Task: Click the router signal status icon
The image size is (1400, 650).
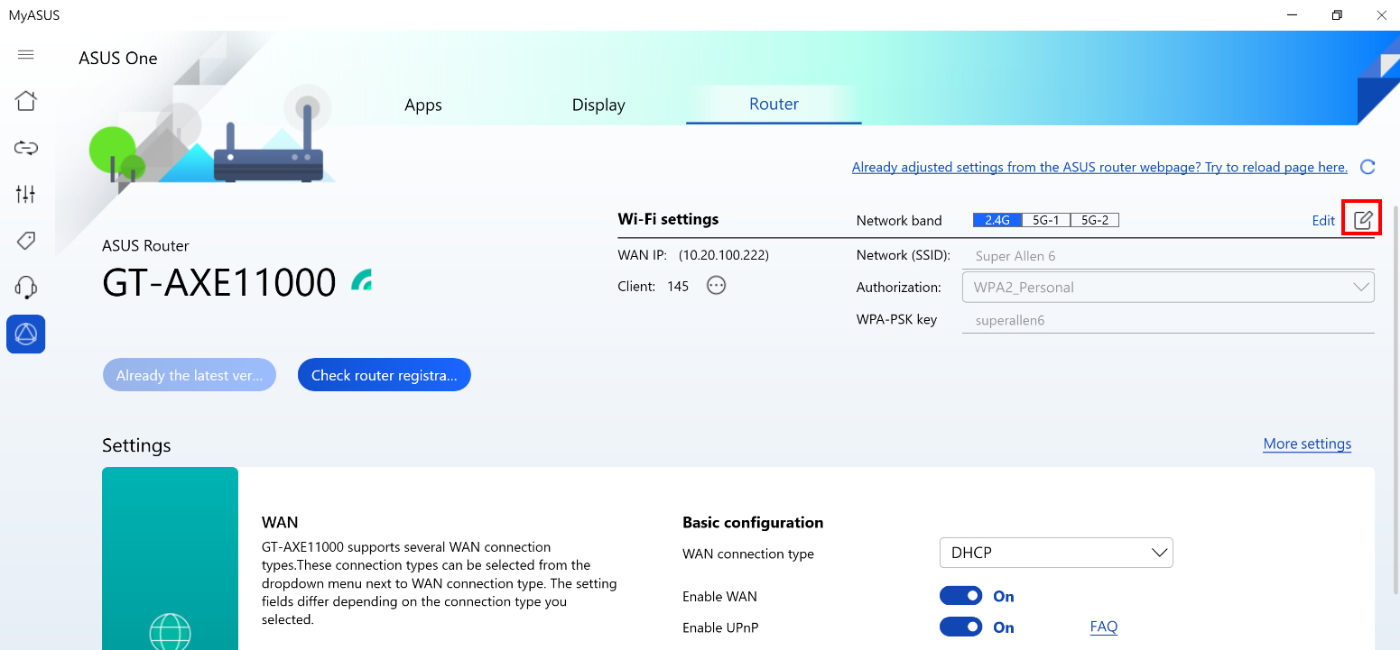Action: (x=362, y=280)
